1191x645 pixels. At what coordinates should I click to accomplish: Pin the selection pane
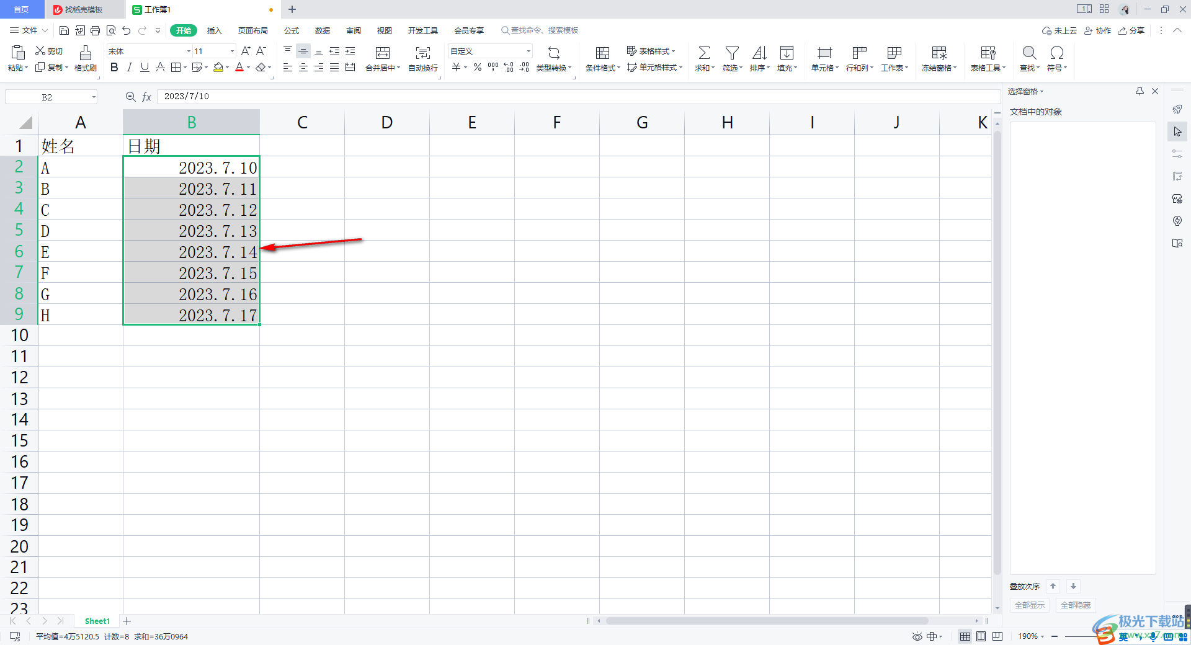click(x=1140, y=91)
